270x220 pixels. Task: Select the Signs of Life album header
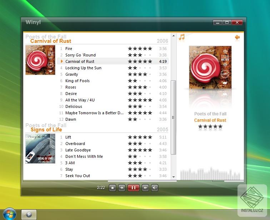46,130
